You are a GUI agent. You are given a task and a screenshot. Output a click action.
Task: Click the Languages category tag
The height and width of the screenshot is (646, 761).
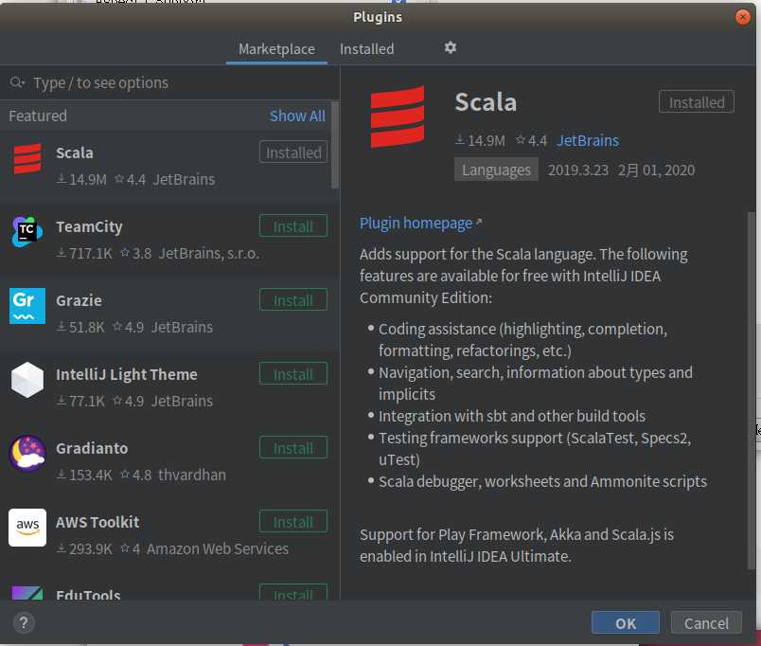pos(496,170)
